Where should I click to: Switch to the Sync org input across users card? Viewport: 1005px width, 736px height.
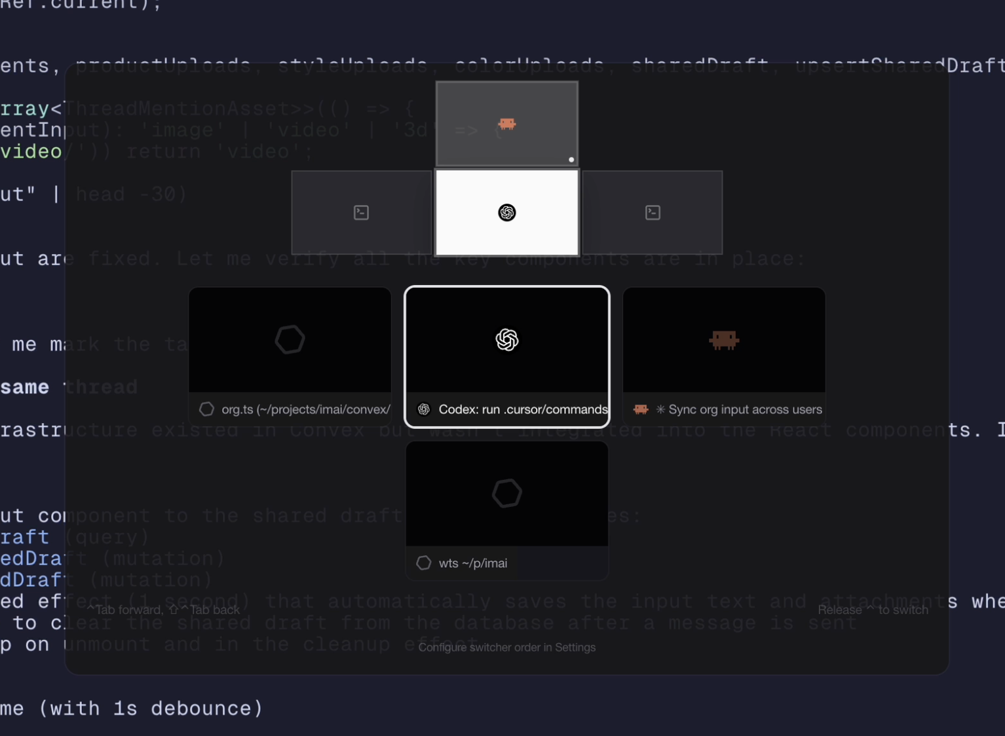724,357
